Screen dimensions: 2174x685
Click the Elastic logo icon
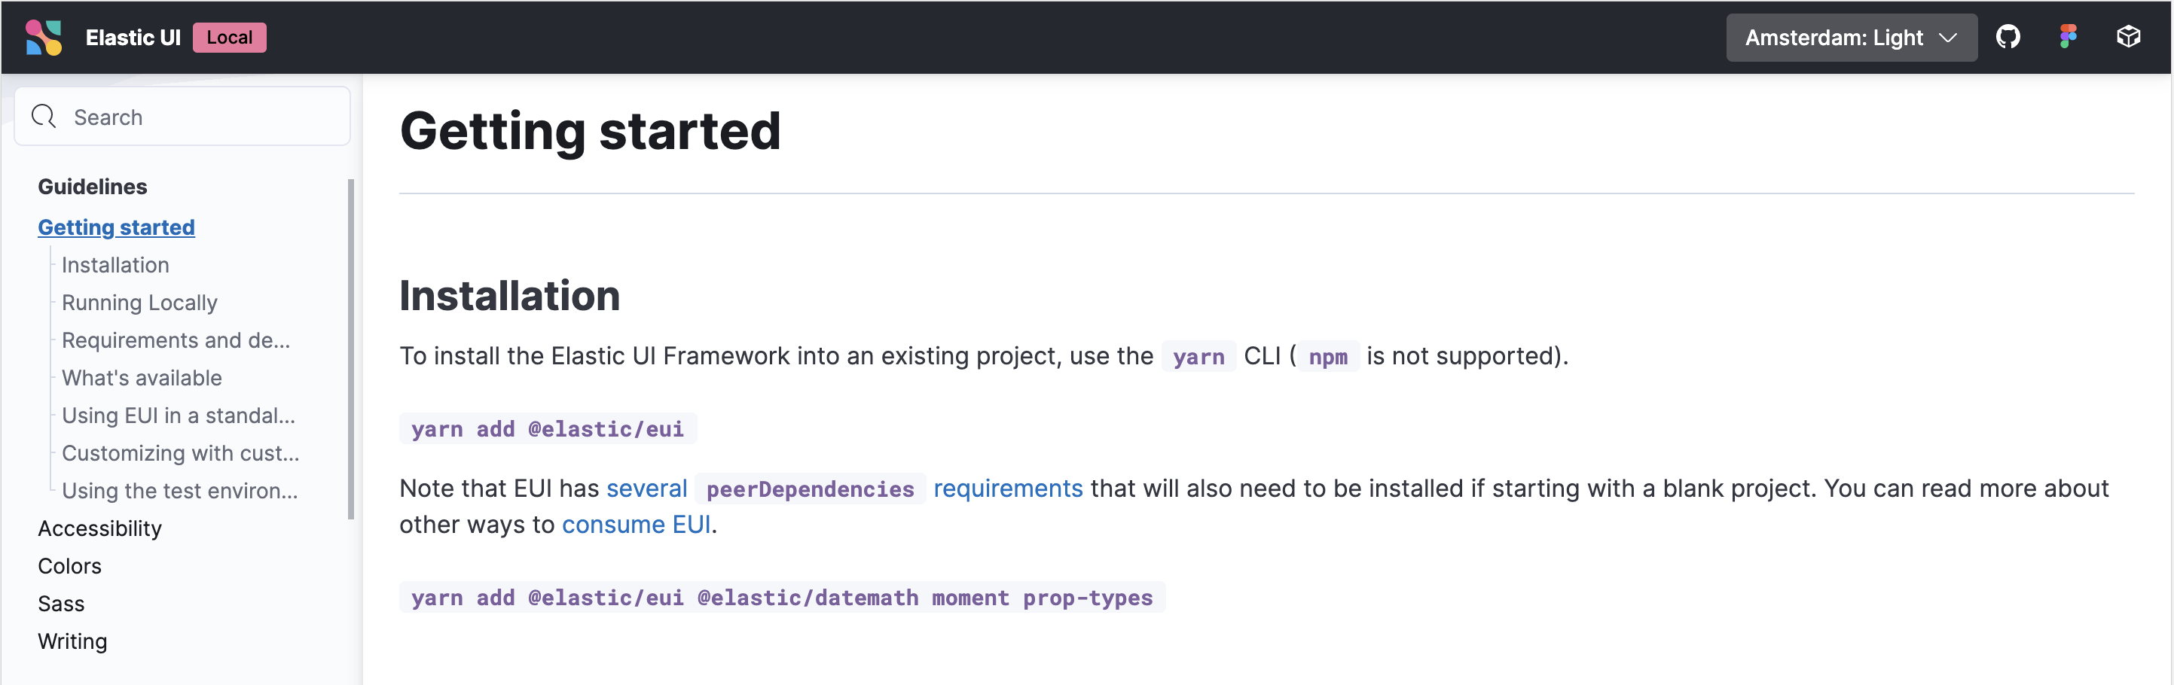pyautogui.click(x=43, y=37)
